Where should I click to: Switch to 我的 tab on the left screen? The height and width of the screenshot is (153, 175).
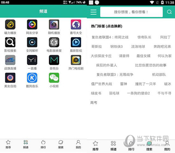[78, 144]
